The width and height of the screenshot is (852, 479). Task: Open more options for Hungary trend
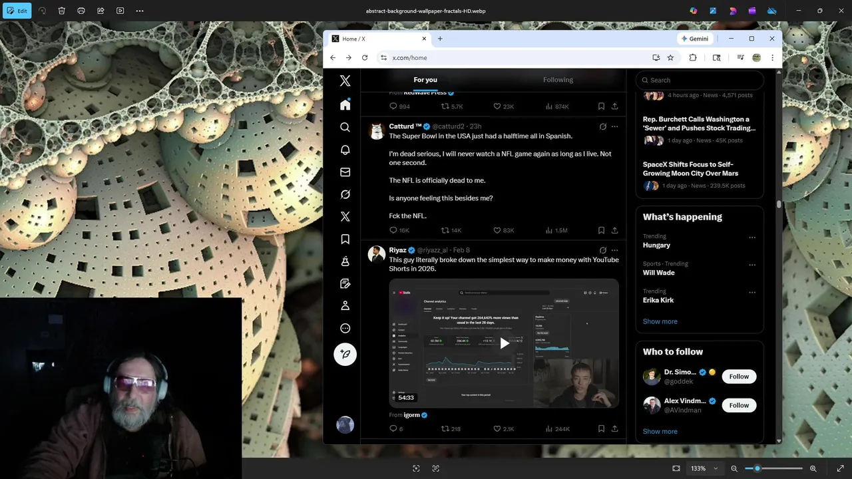pyautogui.click(x=752, y=238)
